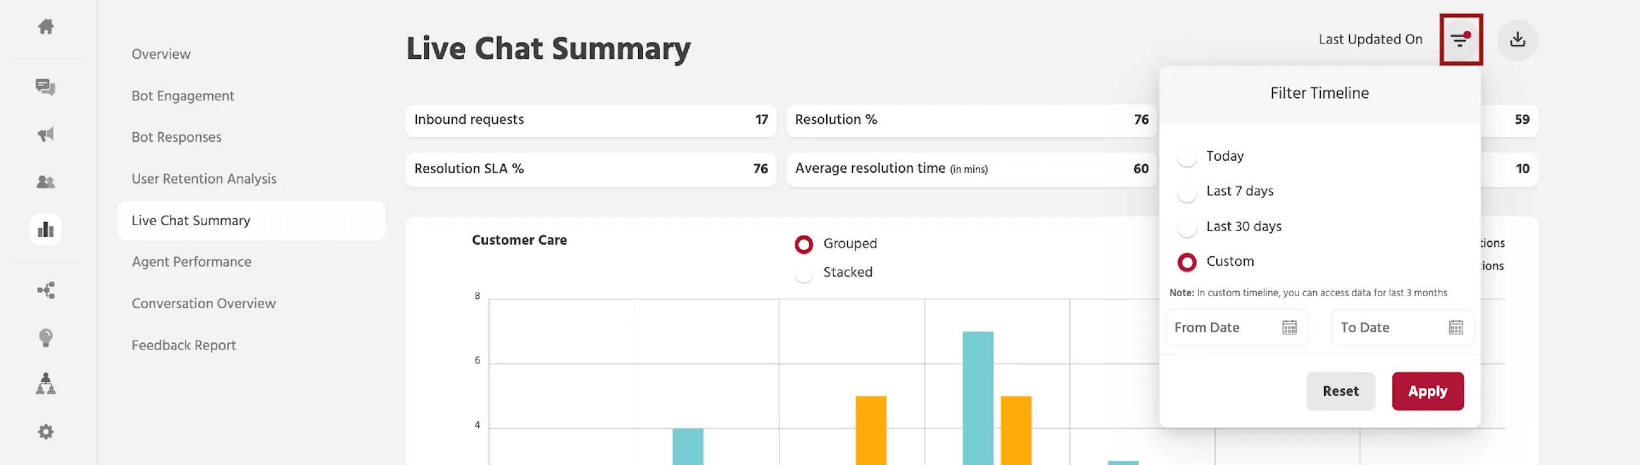
Task: Click the Last Updated On label
Action: [x=1370, y=39]
